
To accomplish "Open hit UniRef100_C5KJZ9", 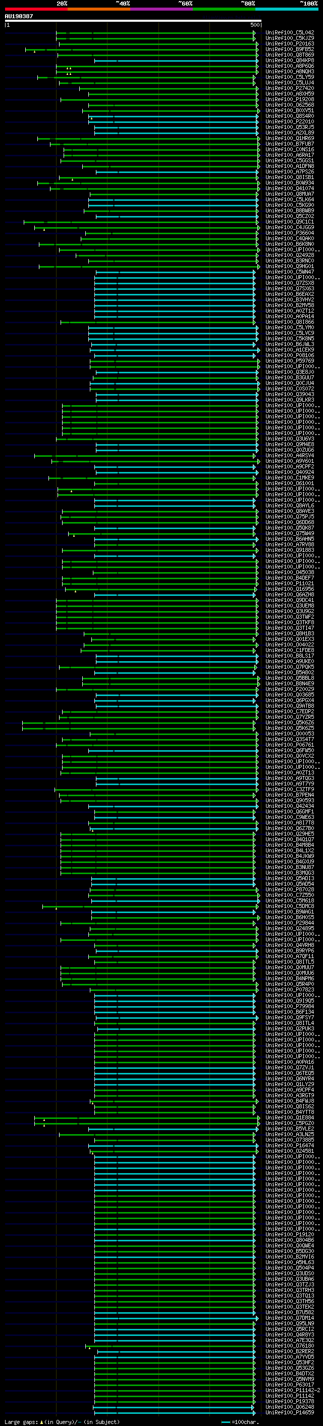I will 290,38.
